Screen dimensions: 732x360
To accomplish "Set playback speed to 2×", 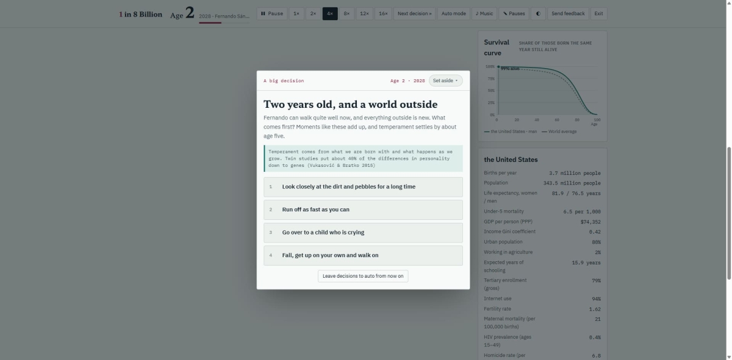I will 313,13.
